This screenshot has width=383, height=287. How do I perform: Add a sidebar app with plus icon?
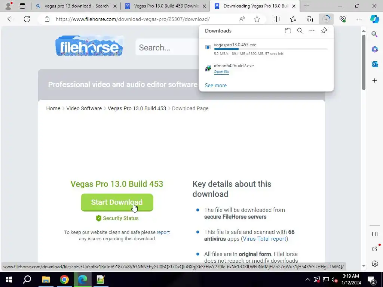click(x=374, y=81)
